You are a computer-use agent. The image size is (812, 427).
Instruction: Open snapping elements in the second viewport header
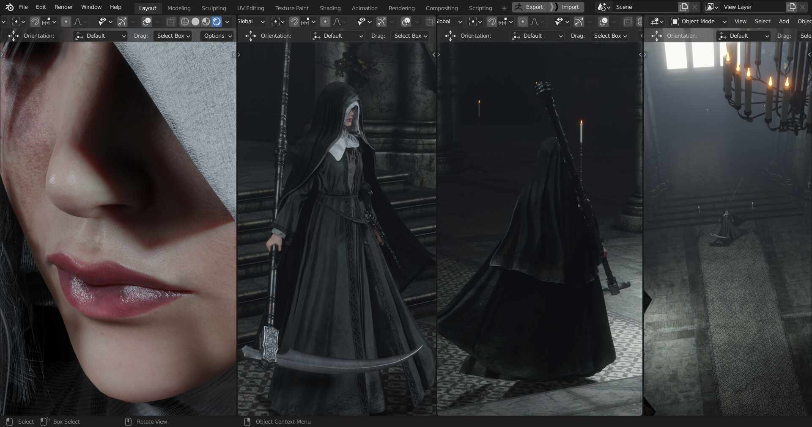point(308,22)
